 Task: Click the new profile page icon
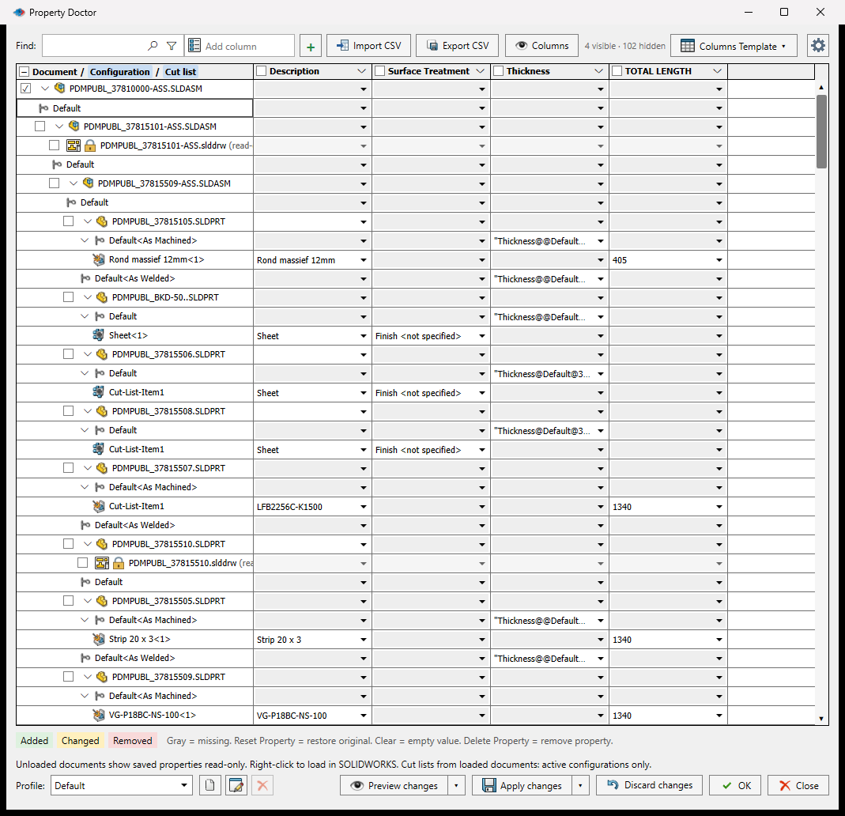pyautogui.click(x=210, y=785)
